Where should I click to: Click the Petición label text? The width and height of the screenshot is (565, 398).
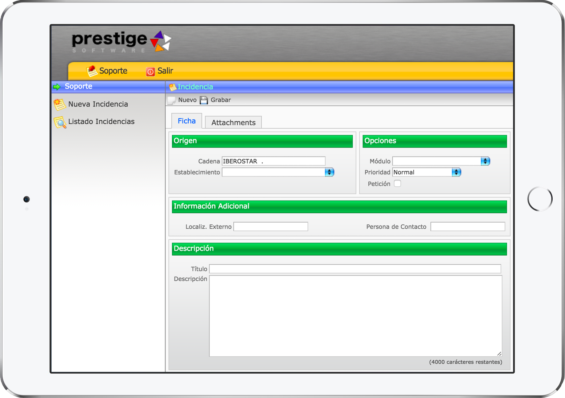[379, 184]
